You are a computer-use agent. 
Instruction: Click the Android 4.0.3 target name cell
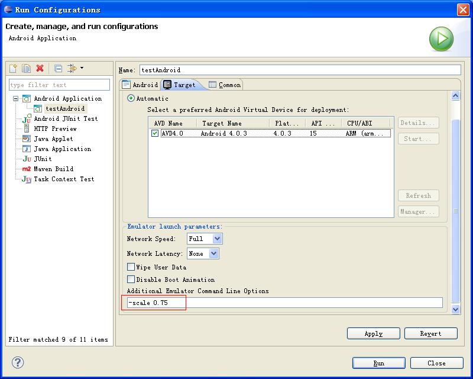tap(224, 133)
